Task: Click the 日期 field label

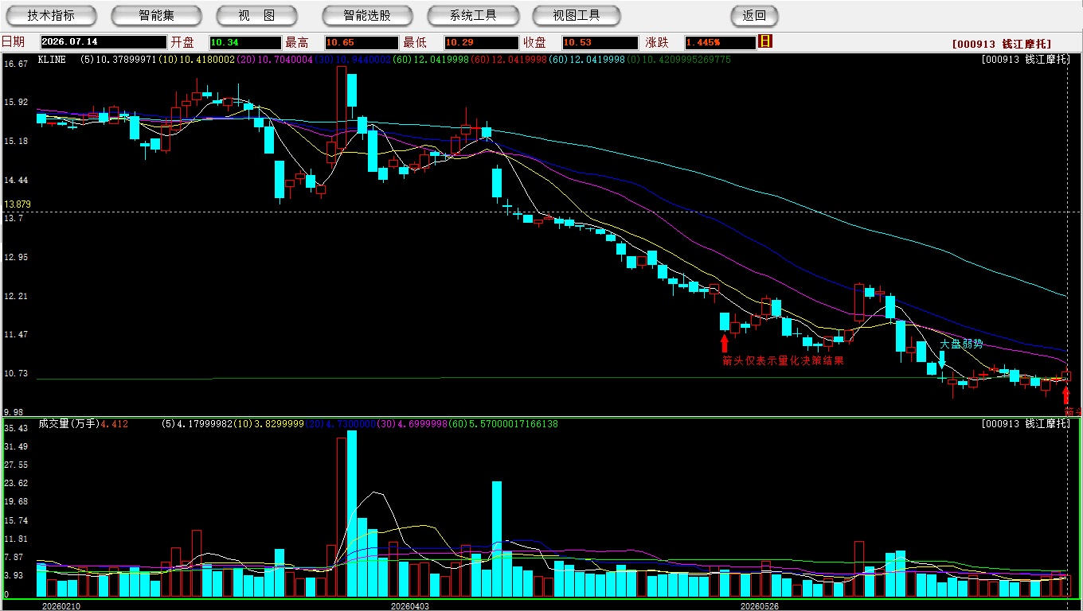Action: [13, 42]
